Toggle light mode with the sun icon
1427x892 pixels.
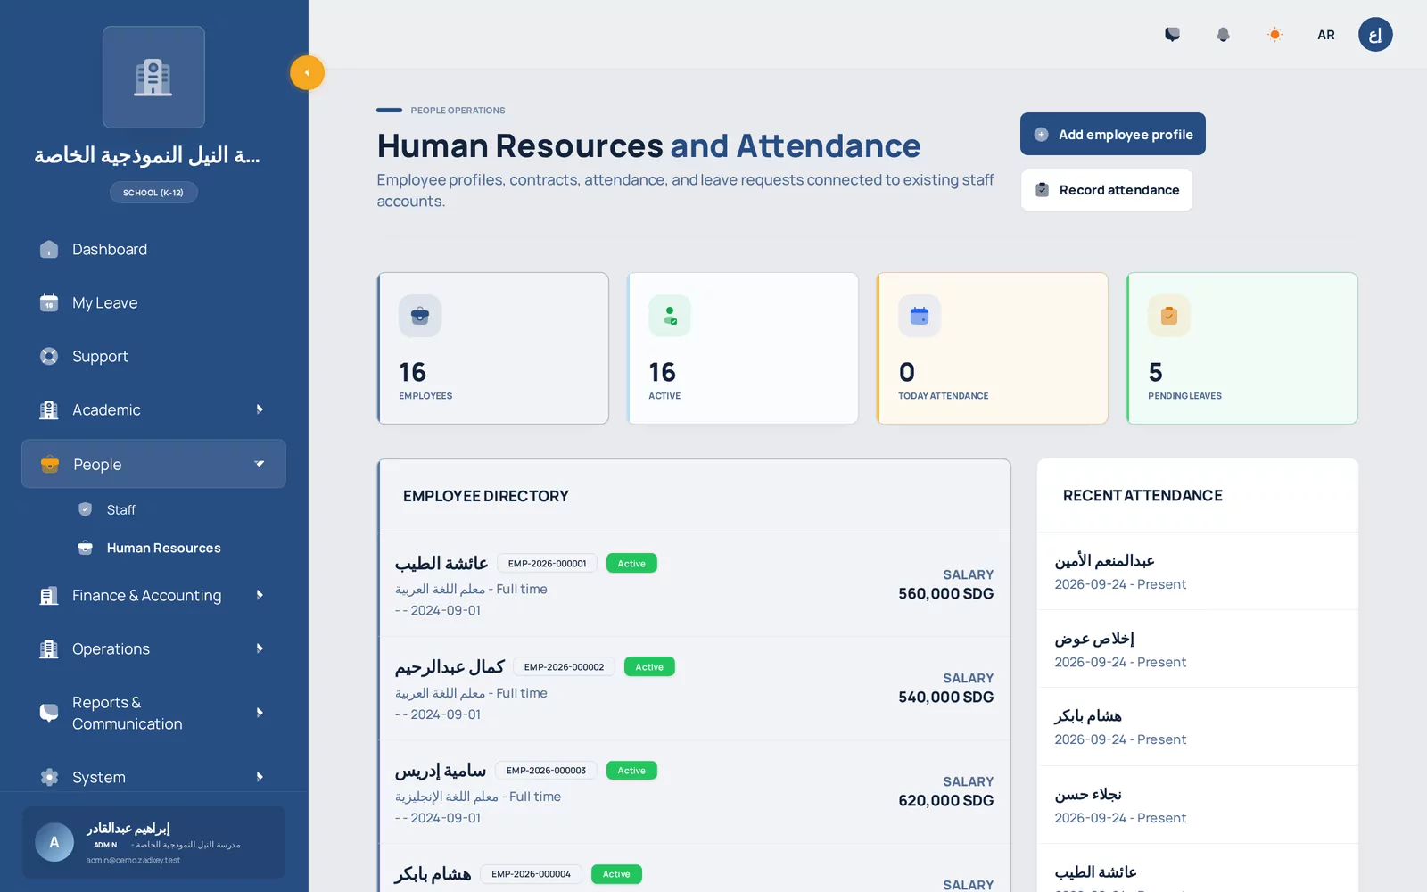[1274, 35]
